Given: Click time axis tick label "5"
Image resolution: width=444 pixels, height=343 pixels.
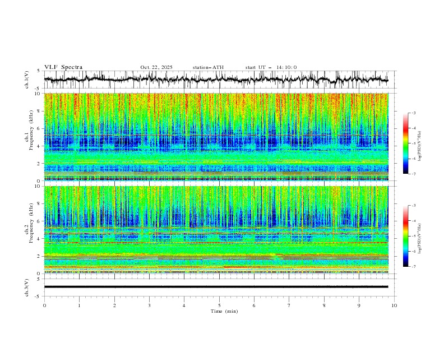Looking at the screenshot, I should 219,305.
